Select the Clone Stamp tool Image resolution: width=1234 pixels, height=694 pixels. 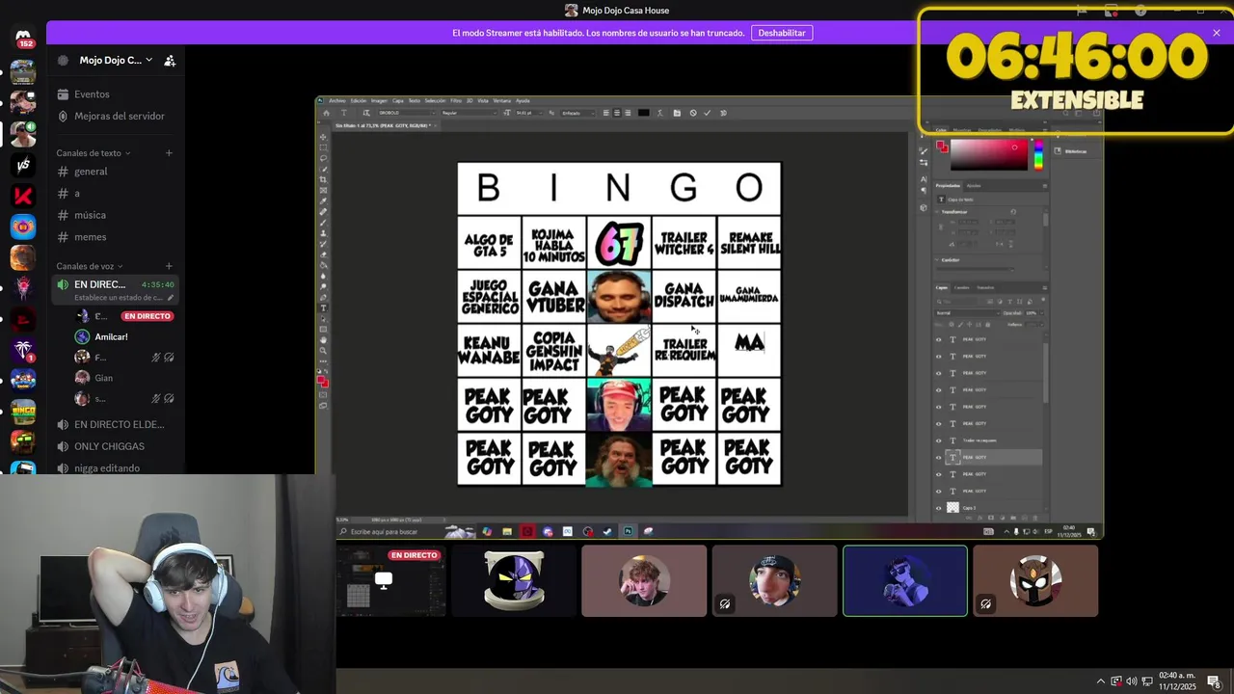(323, 233)
